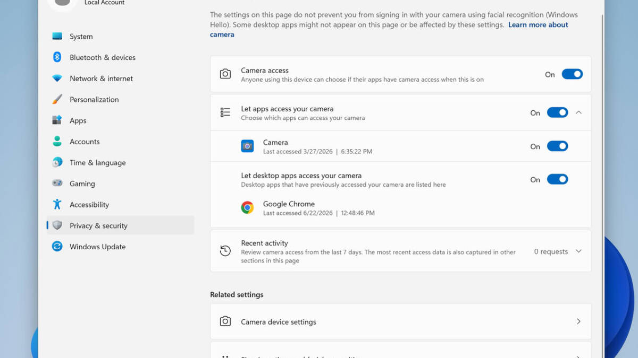
Task: Open Windows Update page
Action: tap(120, 247)
